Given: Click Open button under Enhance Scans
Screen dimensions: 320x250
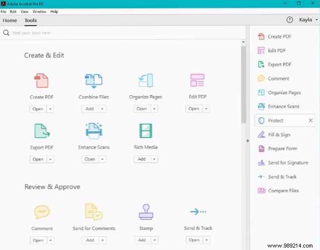Looking at the screenshot, I should pos(90,159).
